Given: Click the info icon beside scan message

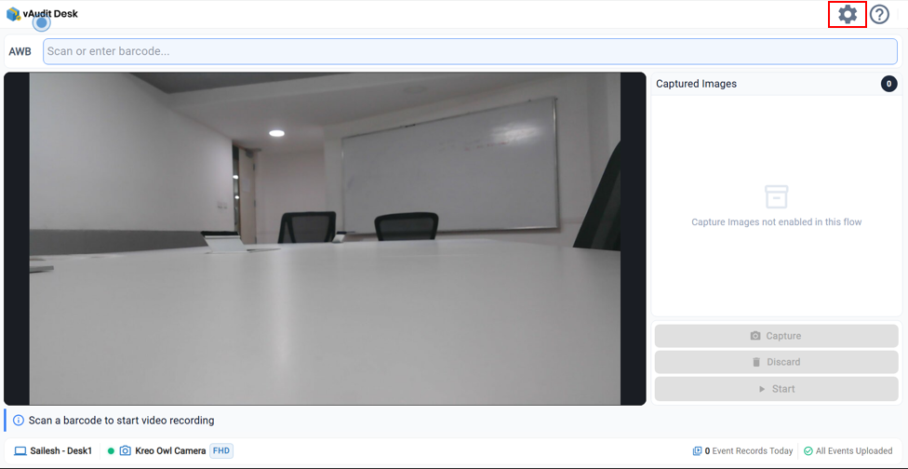Looking at the screenshot, I should (19, 421).
